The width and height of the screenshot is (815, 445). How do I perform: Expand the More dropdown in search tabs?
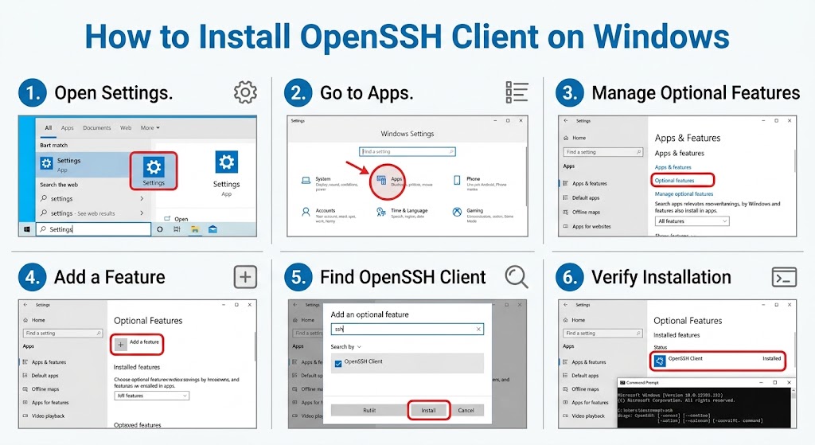click(x=150, y=128)
